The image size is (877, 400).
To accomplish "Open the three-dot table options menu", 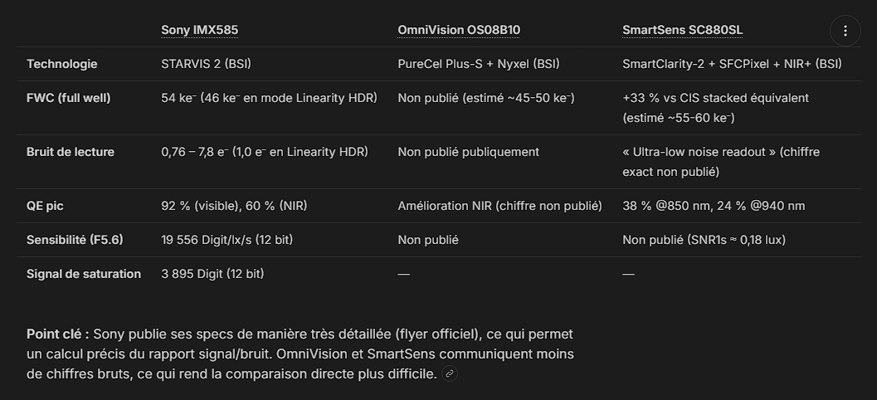I will (x=845, y=31).
